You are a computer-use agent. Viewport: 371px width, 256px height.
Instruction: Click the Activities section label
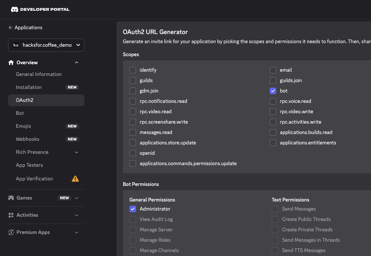click(x=27, y=215)
